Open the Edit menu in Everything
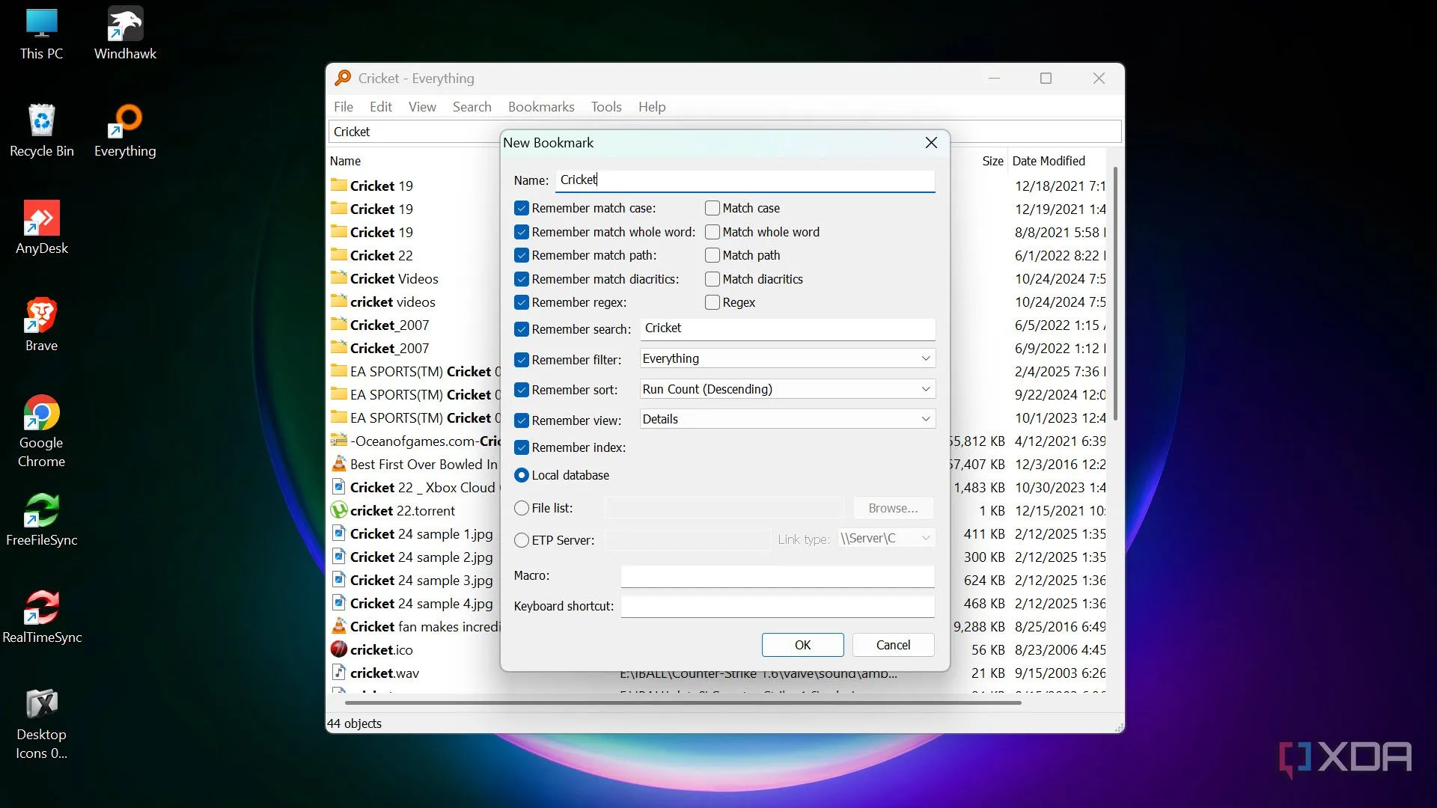This screenshot has height=808, width=1437. [381, 107]
